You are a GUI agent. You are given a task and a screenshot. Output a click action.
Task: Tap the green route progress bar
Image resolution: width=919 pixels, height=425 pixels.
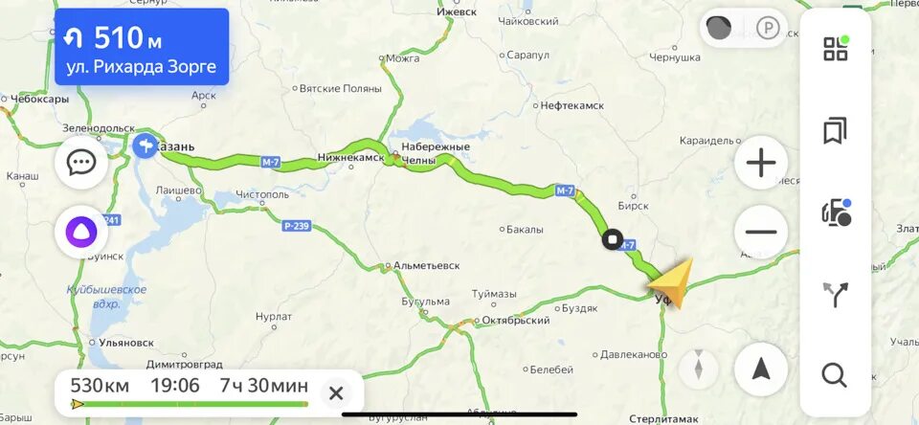(190, 404)
